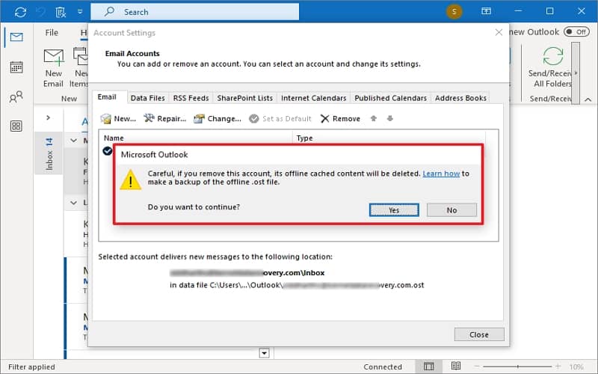Click zoom out minus in status bar
The width and height of the screenshot is (598, 374).
[x=477, y=367]
